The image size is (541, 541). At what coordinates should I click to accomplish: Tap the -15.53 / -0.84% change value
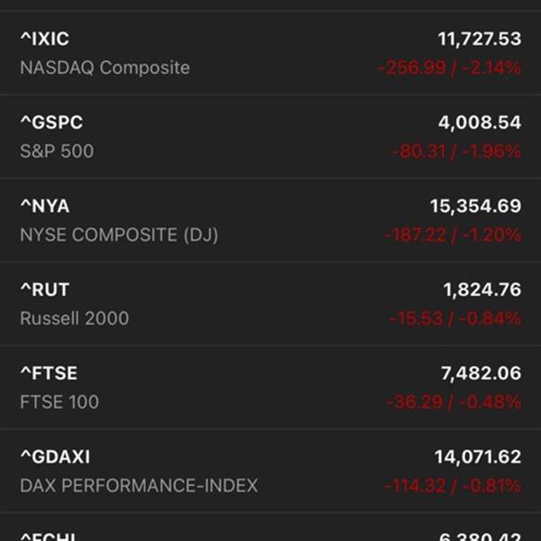pyautogui.click(x=455, y=318)
